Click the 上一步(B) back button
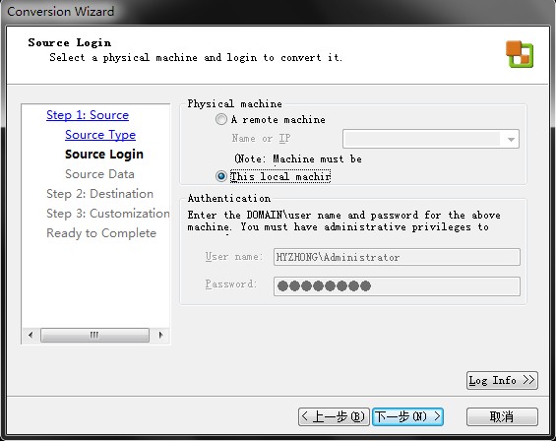Image resolution: width=556 pixels, height=441 pixels. 334,416
